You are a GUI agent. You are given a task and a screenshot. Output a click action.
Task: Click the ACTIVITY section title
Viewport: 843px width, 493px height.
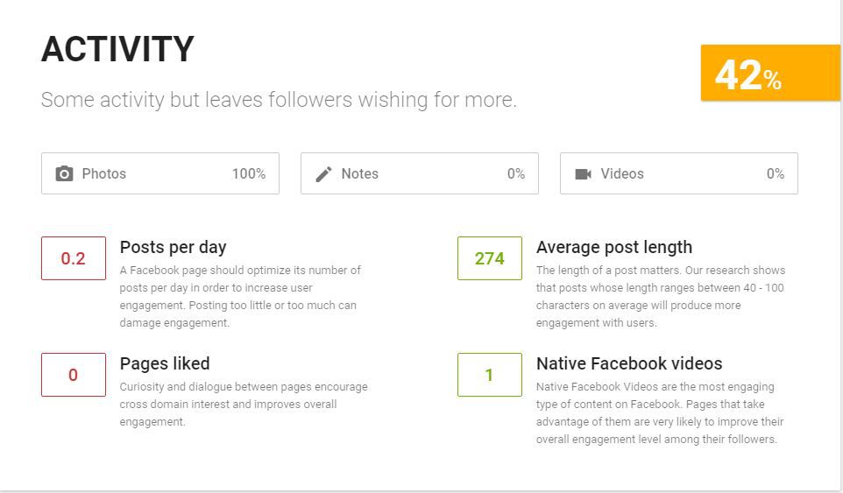pyautogui.click(x=117, y=49)
